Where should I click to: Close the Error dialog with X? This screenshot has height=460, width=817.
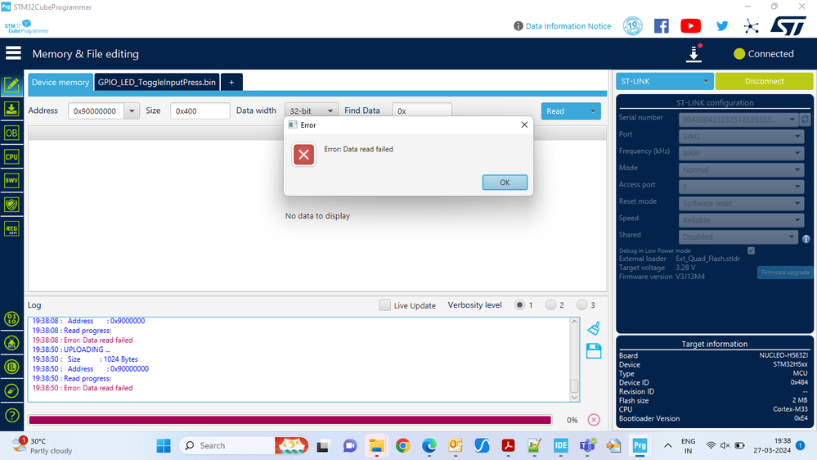pyautogui.click(x=524, y=124)
